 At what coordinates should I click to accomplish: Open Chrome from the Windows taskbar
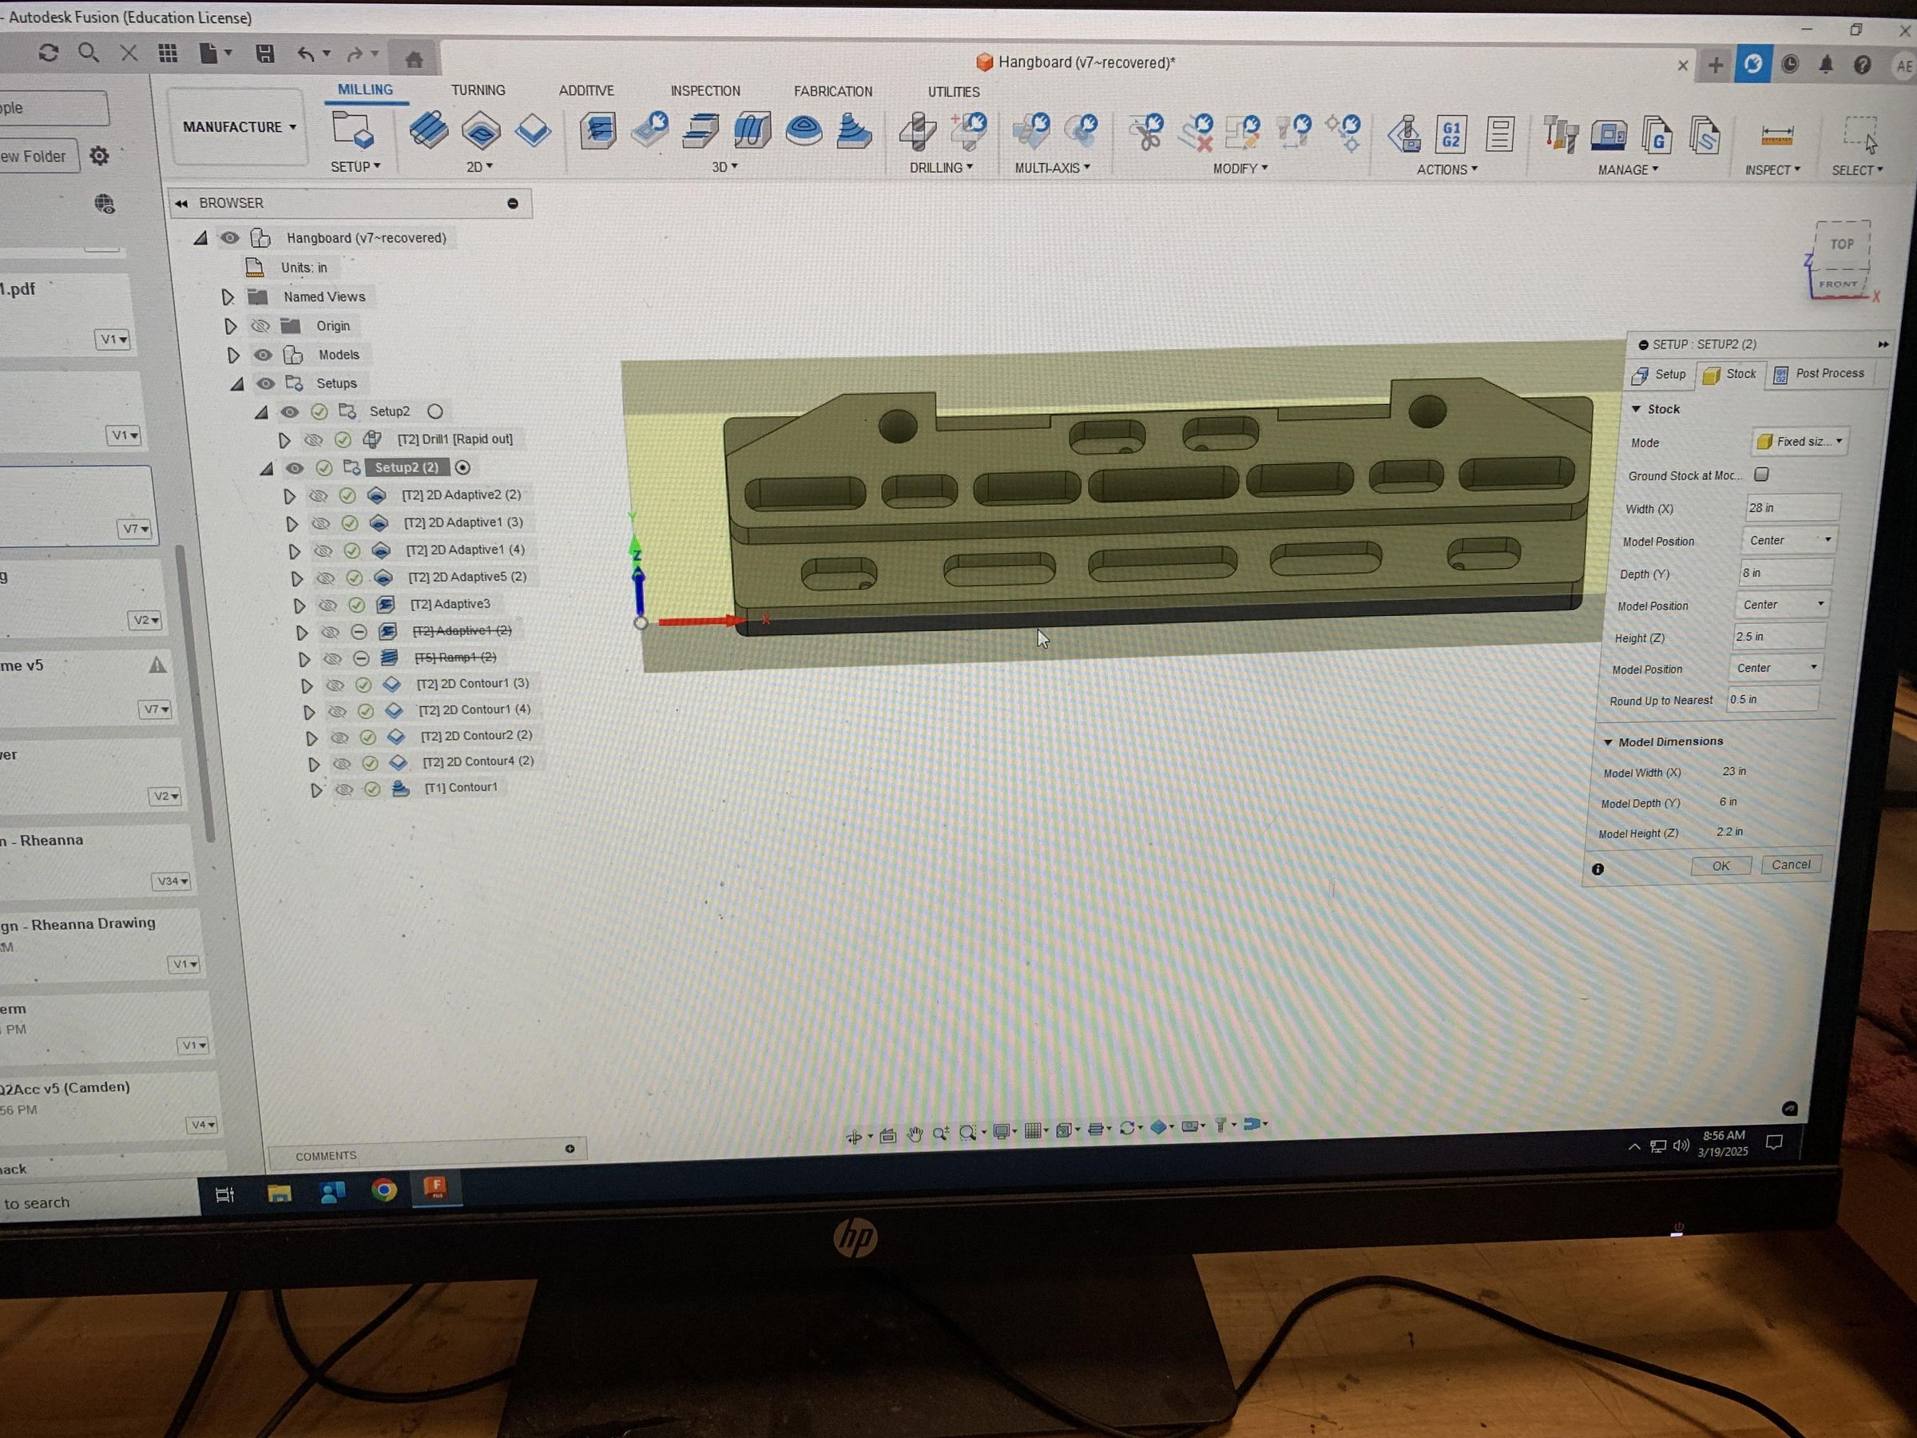(x=384, y=1190)
